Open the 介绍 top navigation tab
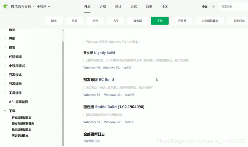248x147 pixels. (x=103, y=6)
